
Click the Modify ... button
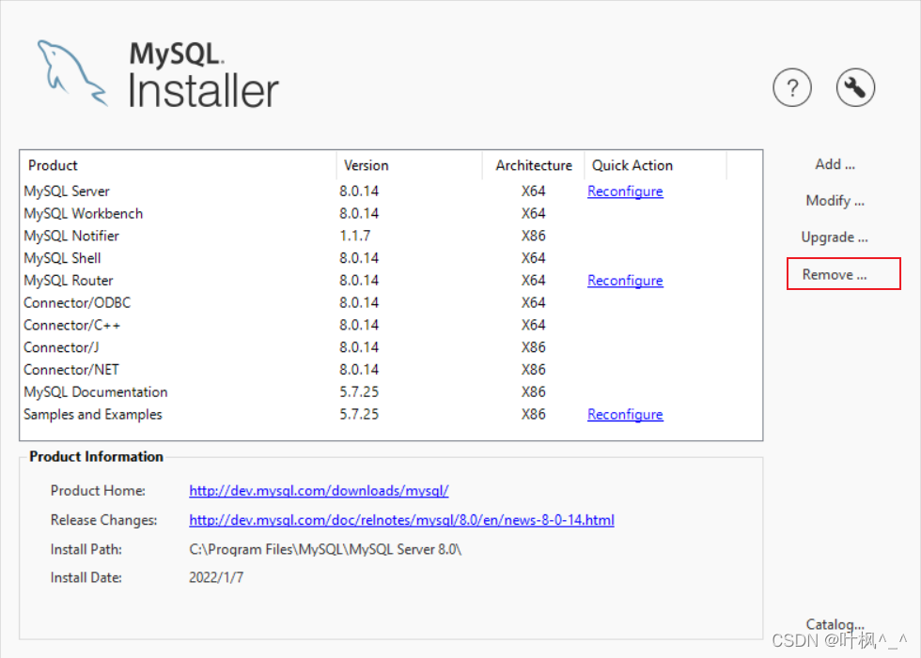(835, 201)
